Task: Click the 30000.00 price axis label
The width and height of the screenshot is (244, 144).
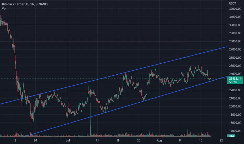Action: [x=235, y=25]
